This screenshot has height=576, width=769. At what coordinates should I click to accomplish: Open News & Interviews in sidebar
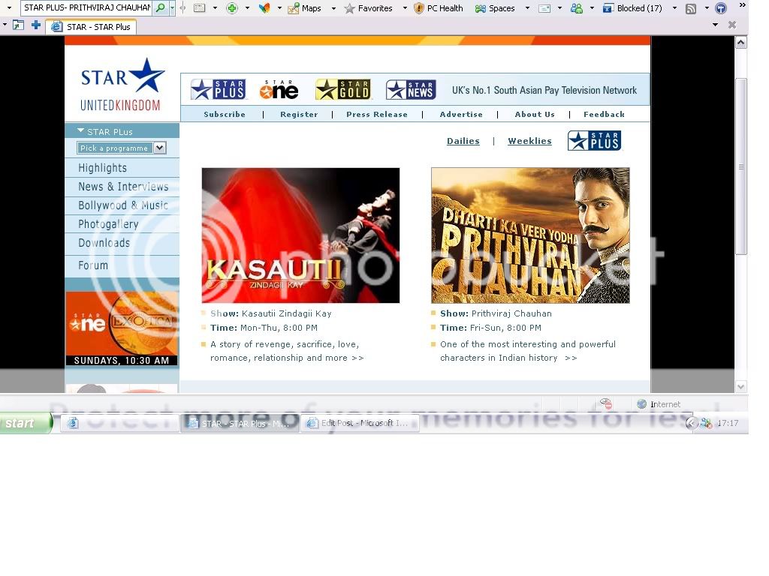coord(123,187)
